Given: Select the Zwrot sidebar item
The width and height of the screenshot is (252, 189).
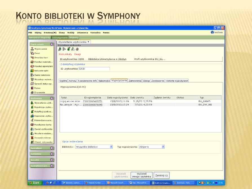Looking at the screenshot, I should (35, 53).
